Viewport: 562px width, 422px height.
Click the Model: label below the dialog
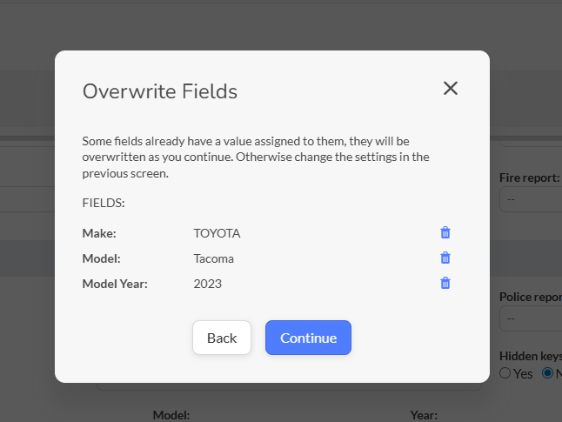click(171, 415)
